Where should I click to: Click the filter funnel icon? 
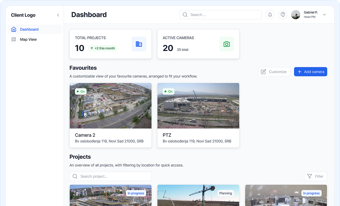[x=309, y=176]
